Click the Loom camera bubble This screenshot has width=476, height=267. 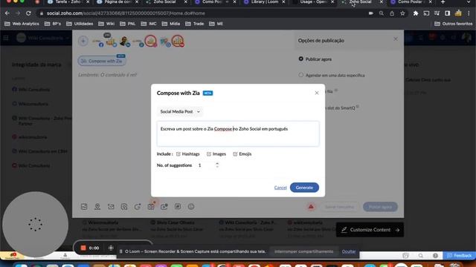35,224
